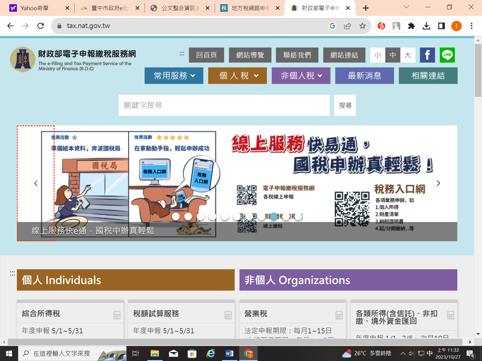Open Word from the taskbar
Image resolution: width=482 pixels, height=361 pixels.
[x=230, y=353]
